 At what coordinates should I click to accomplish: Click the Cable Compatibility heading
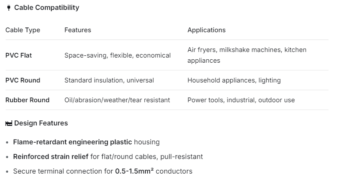46,8
